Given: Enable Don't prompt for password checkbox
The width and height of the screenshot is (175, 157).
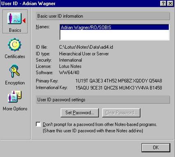Looking at the screenshot, I should (38, 124).
